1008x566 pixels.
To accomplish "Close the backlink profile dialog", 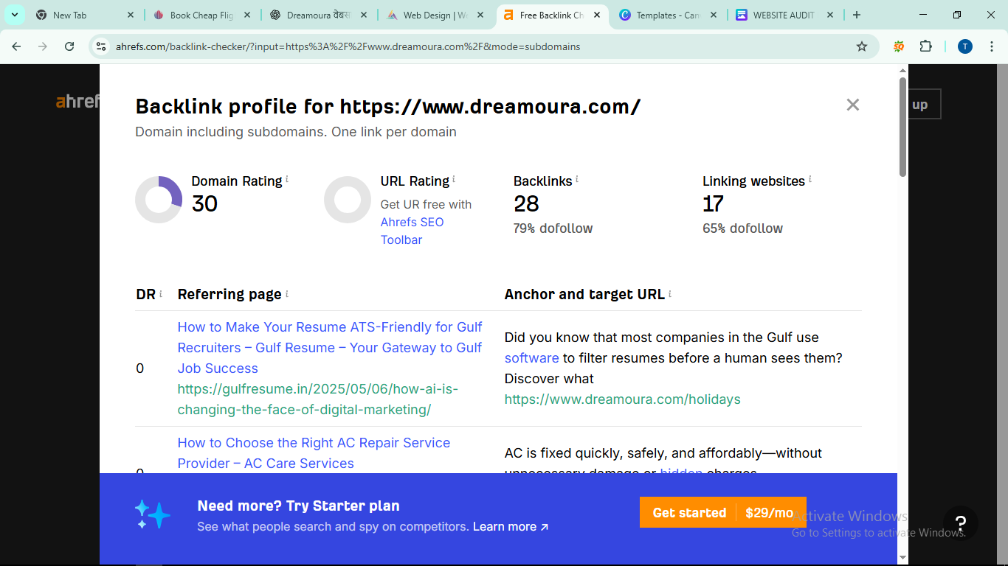I will [852, 105].
